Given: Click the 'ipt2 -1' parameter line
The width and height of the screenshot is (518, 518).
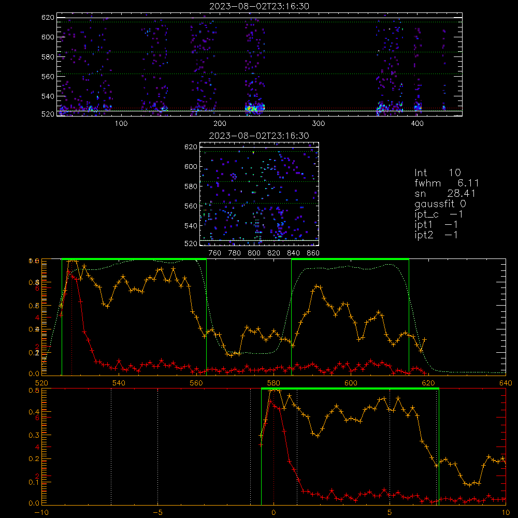Looking at the screenshot, I should point(436,235).
